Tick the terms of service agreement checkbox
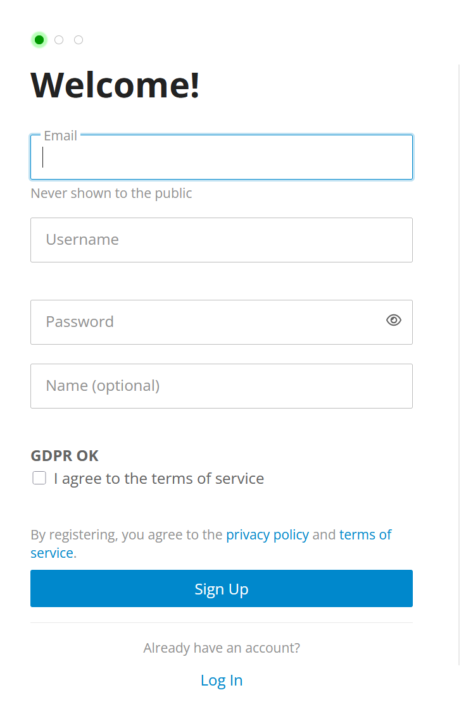 [39, 478]
